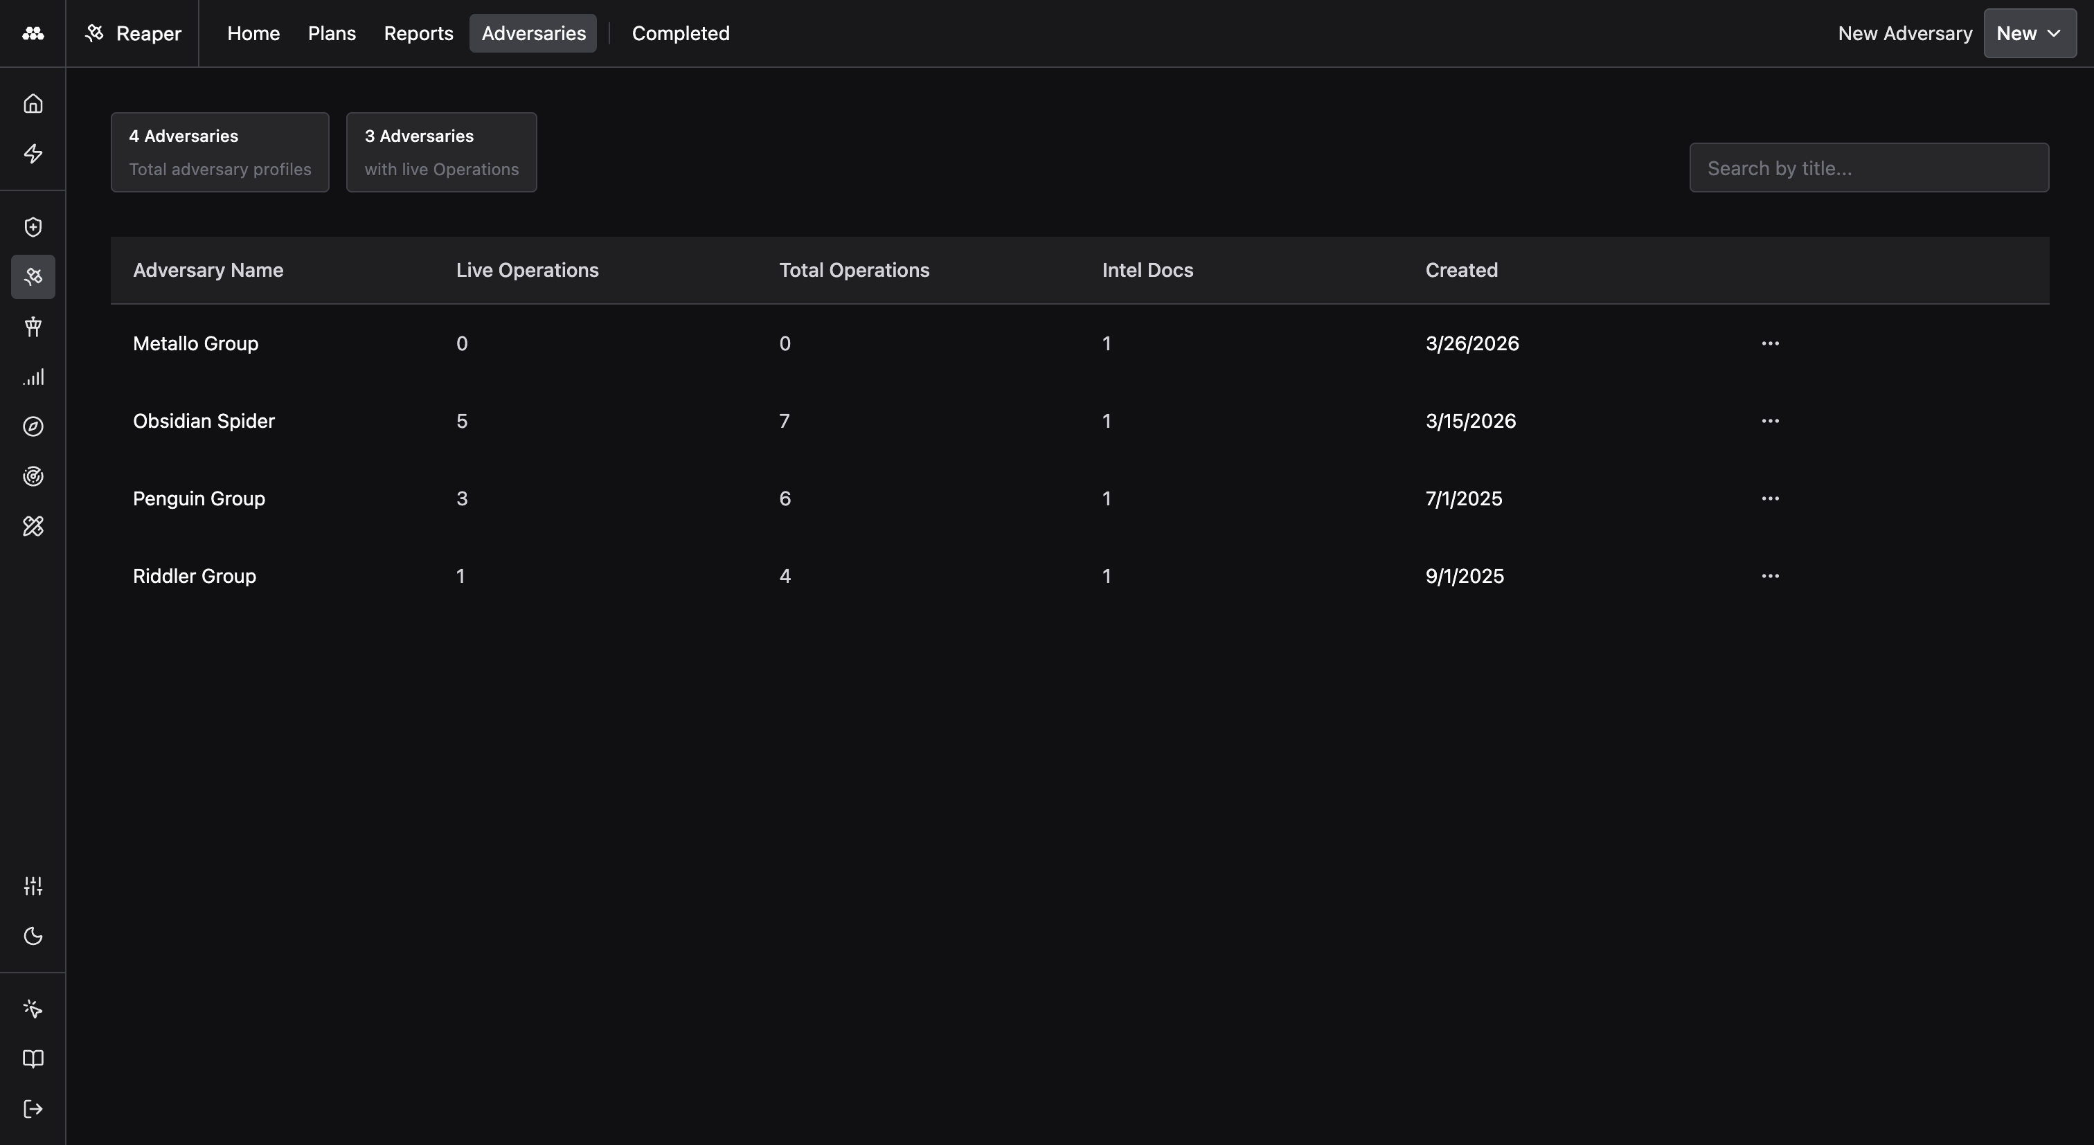This screenshot has width=2094, height=1145.
Task: Open the documentation book icon in sidebar
Action: point(33,1058)
